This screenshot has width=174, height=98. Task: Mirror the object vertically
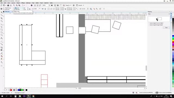45,9
